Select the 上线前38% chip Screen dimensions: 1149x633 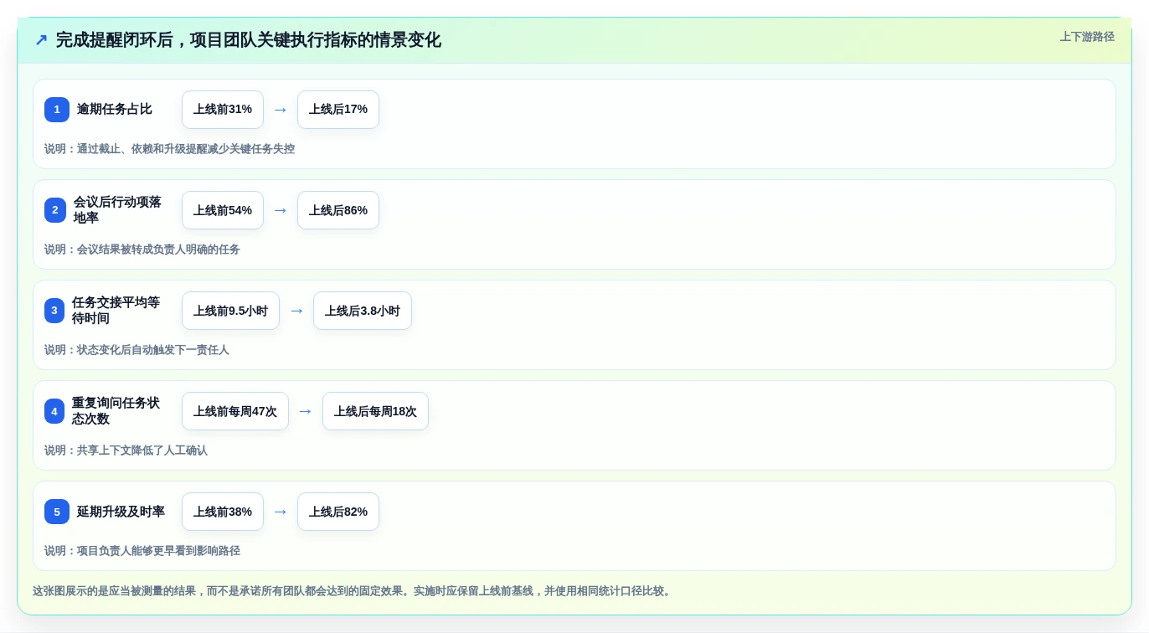click(223, 512)
